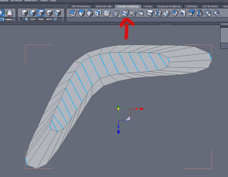Open the 3D Primitives tab
The image size is (228, 177).
coord(81,6)
